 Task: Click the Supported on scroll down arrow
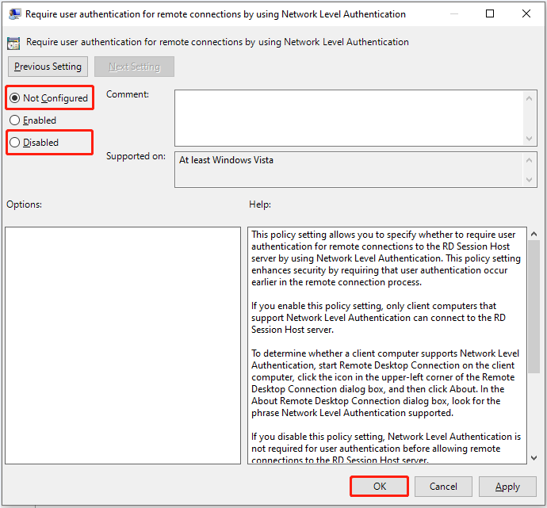click(530, 180)
